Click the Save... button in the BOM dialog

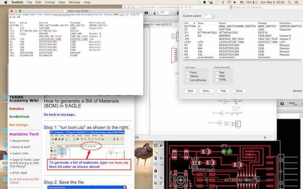pyautogui.click(x=207, y=91)
